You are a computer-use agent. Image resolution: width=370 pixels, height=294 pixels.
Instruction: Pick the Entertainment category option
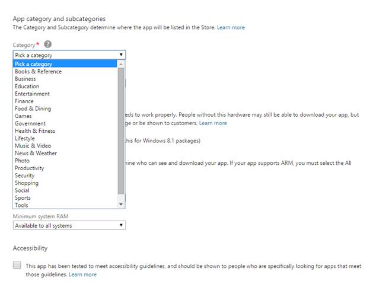(33, 94)
